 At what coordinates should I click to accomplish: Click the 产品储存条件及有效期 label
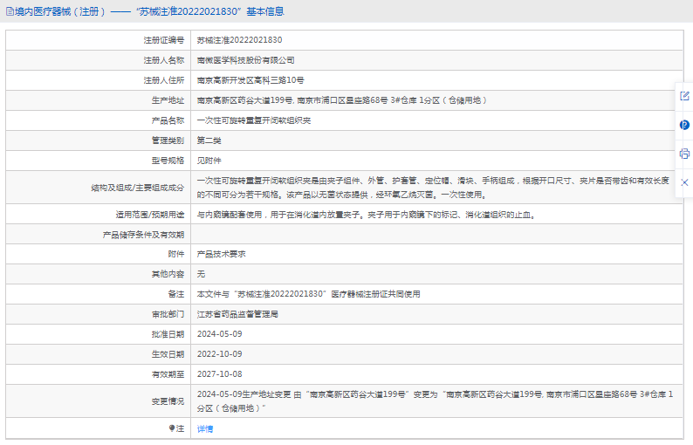(143, 235)
